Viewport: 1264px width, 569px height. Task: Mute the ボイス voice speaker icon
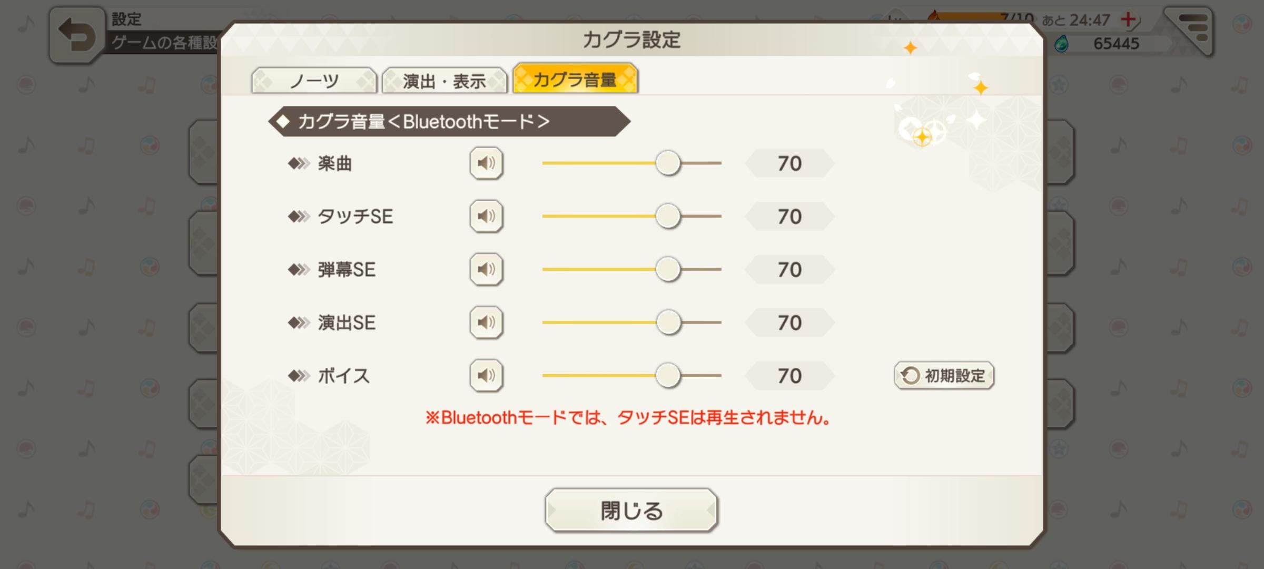pos(486,376)
